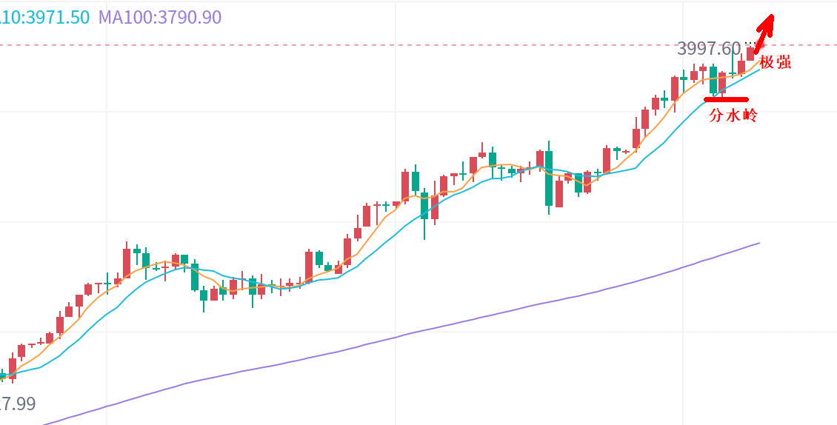Select the blue MA10 value 3971.50 label
The width and height of the screenshot is (837, 425).
pos(44,17)
